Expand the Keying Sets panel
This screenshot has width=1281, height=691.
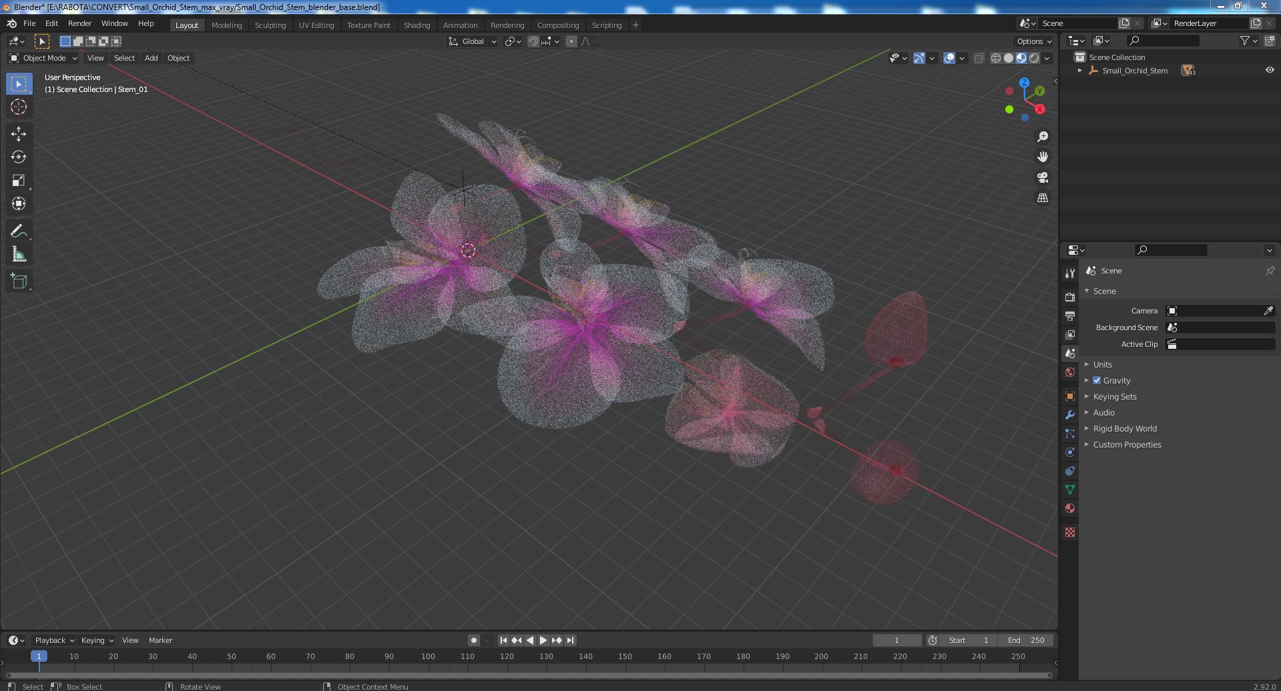1115,396
